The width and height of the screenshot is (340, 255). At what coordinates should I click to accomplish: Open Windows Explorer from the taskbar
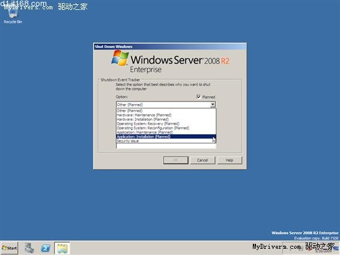62,248
